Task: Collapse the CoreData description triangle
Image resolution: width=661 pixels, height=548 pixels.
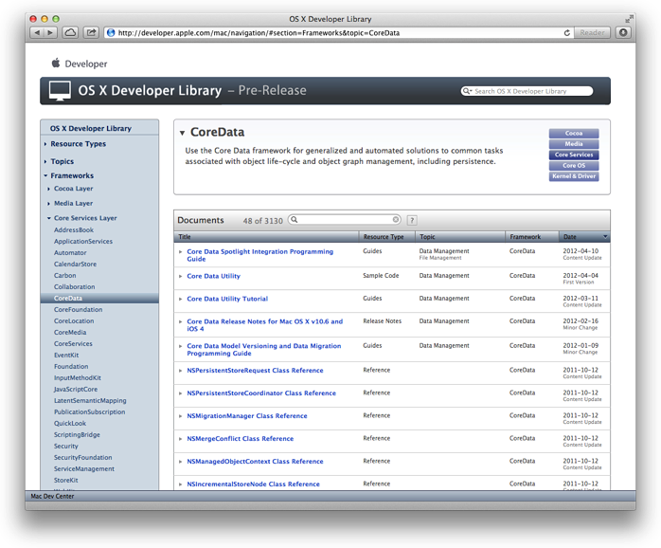Action: click(x=182, y=133)
